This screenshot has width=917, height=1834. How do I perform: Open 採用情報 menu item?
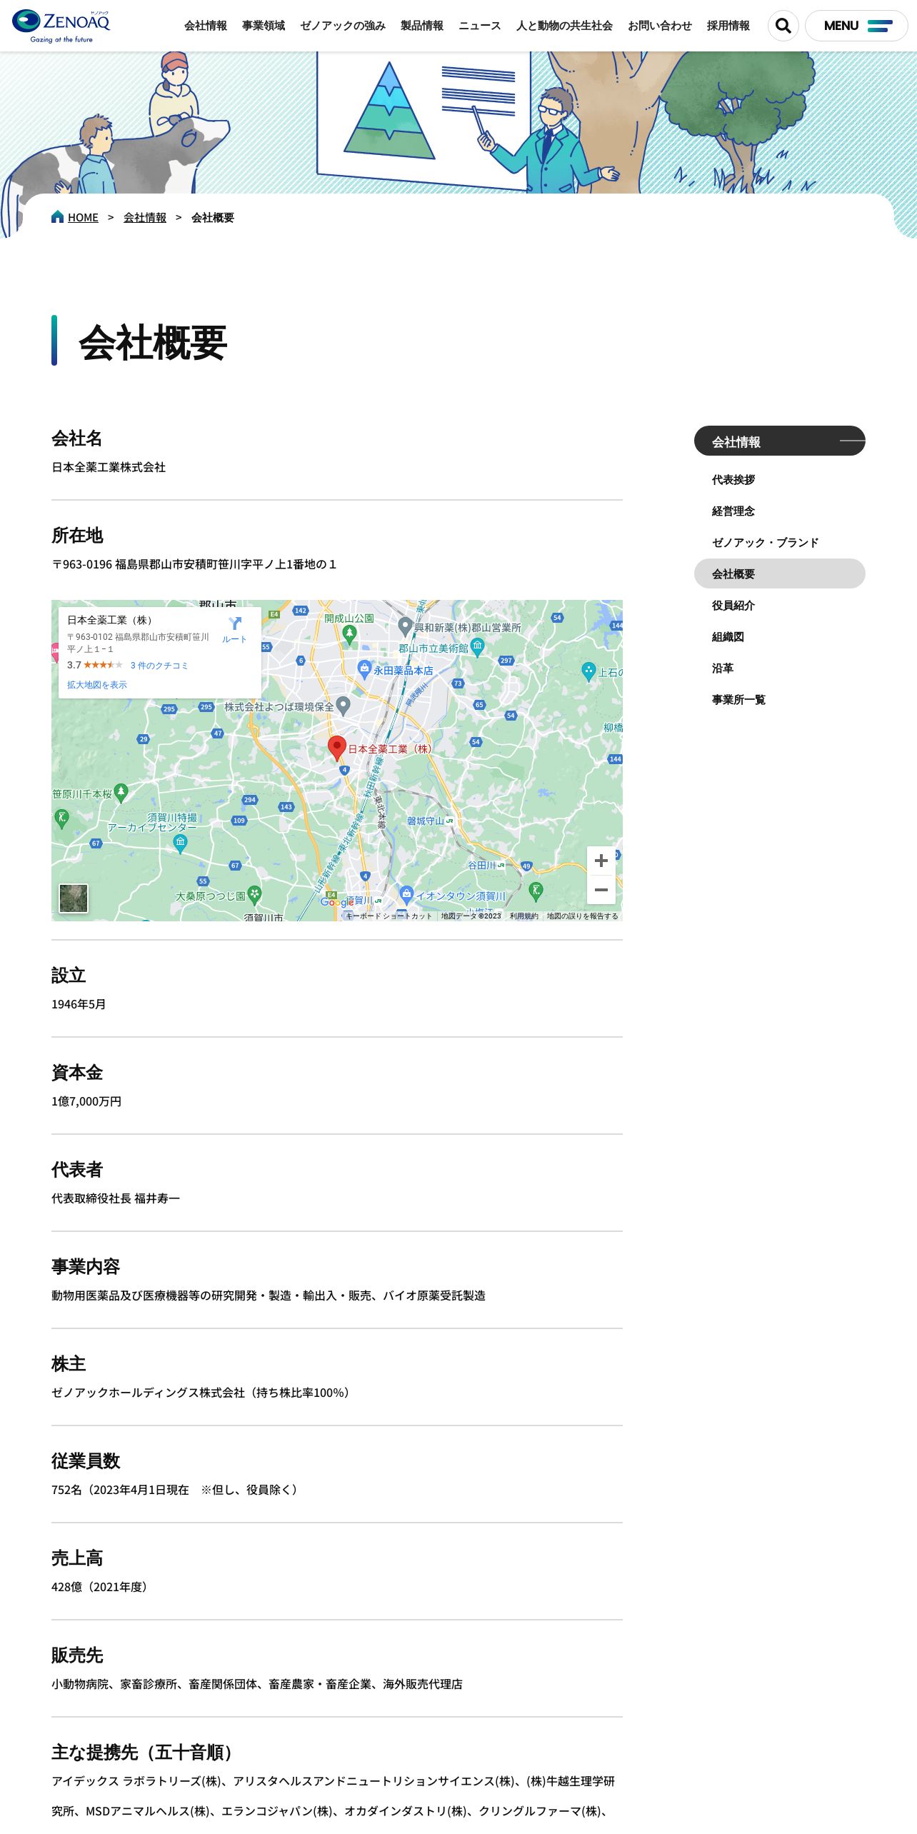728,26
